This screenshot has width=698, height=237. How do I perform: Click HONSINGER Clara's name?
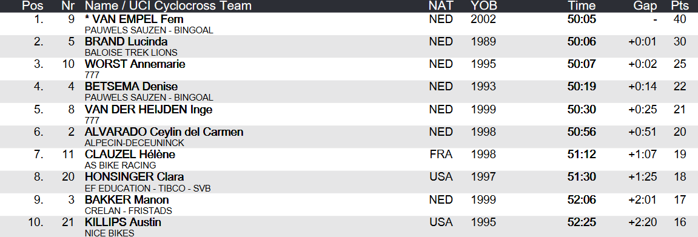coord(134,176)
